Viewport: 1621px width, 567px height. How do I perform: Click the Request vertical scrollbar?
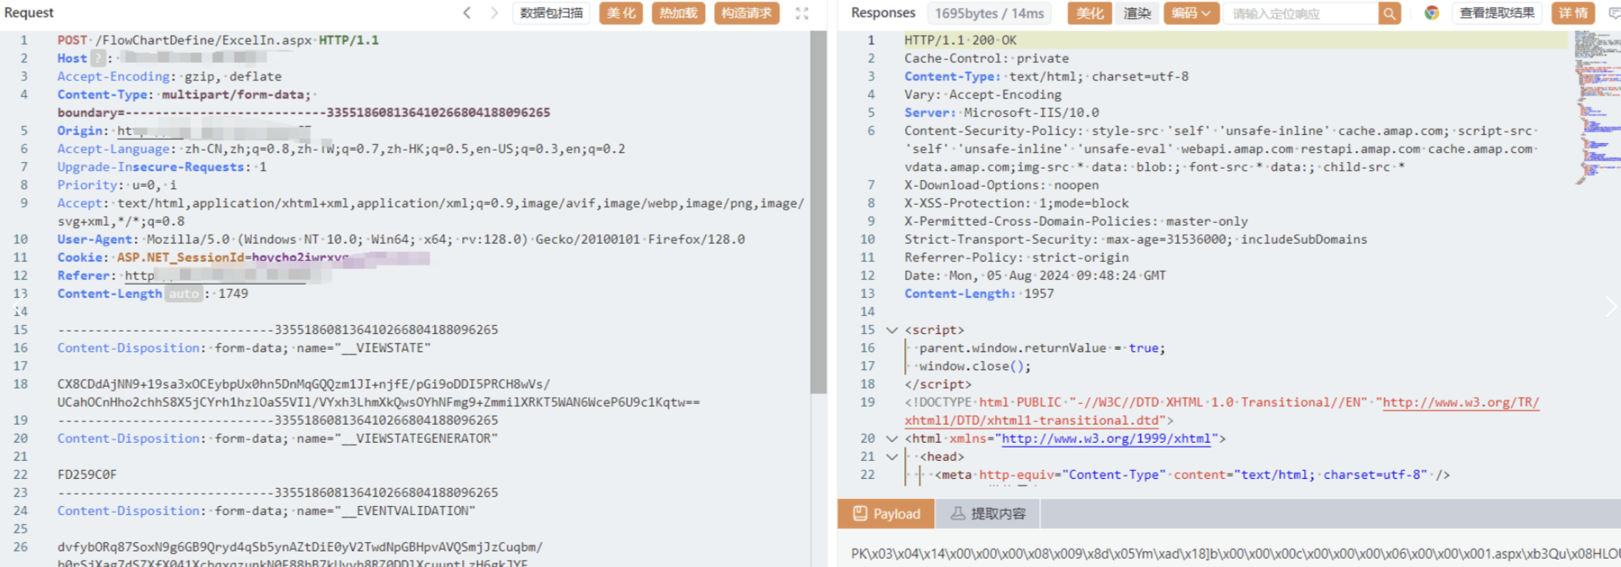point(818,212)
